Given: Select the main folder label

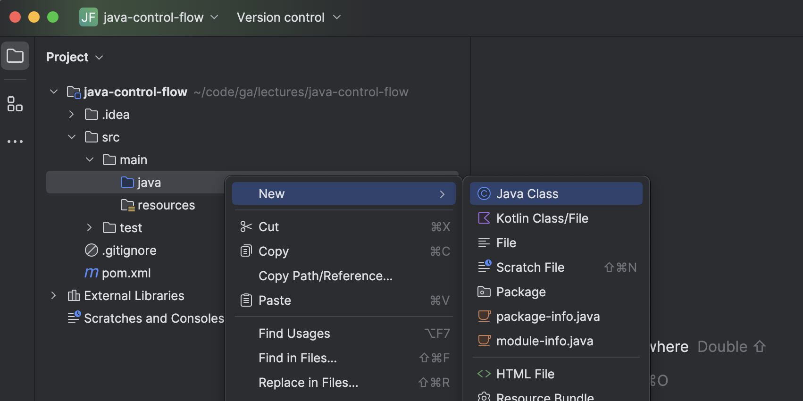Looking at the screenshot, I should (134, 160).
